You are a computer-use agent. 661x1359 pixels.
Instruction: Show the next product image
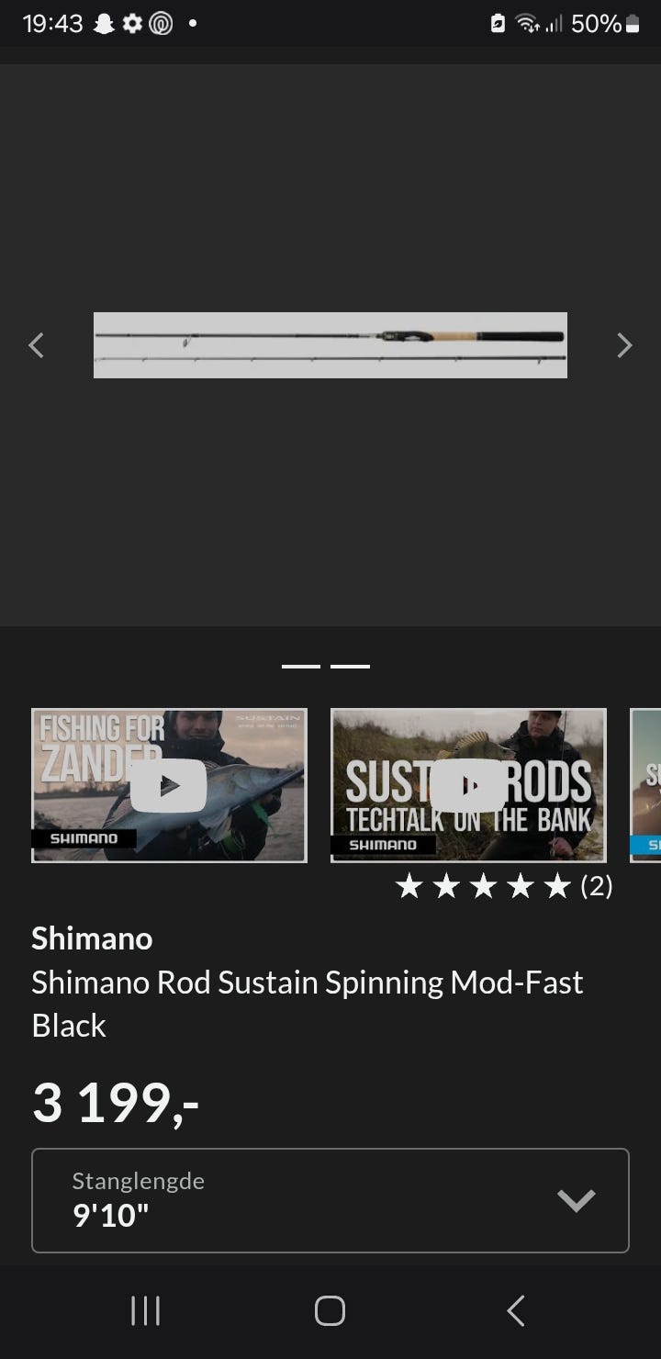624,345
